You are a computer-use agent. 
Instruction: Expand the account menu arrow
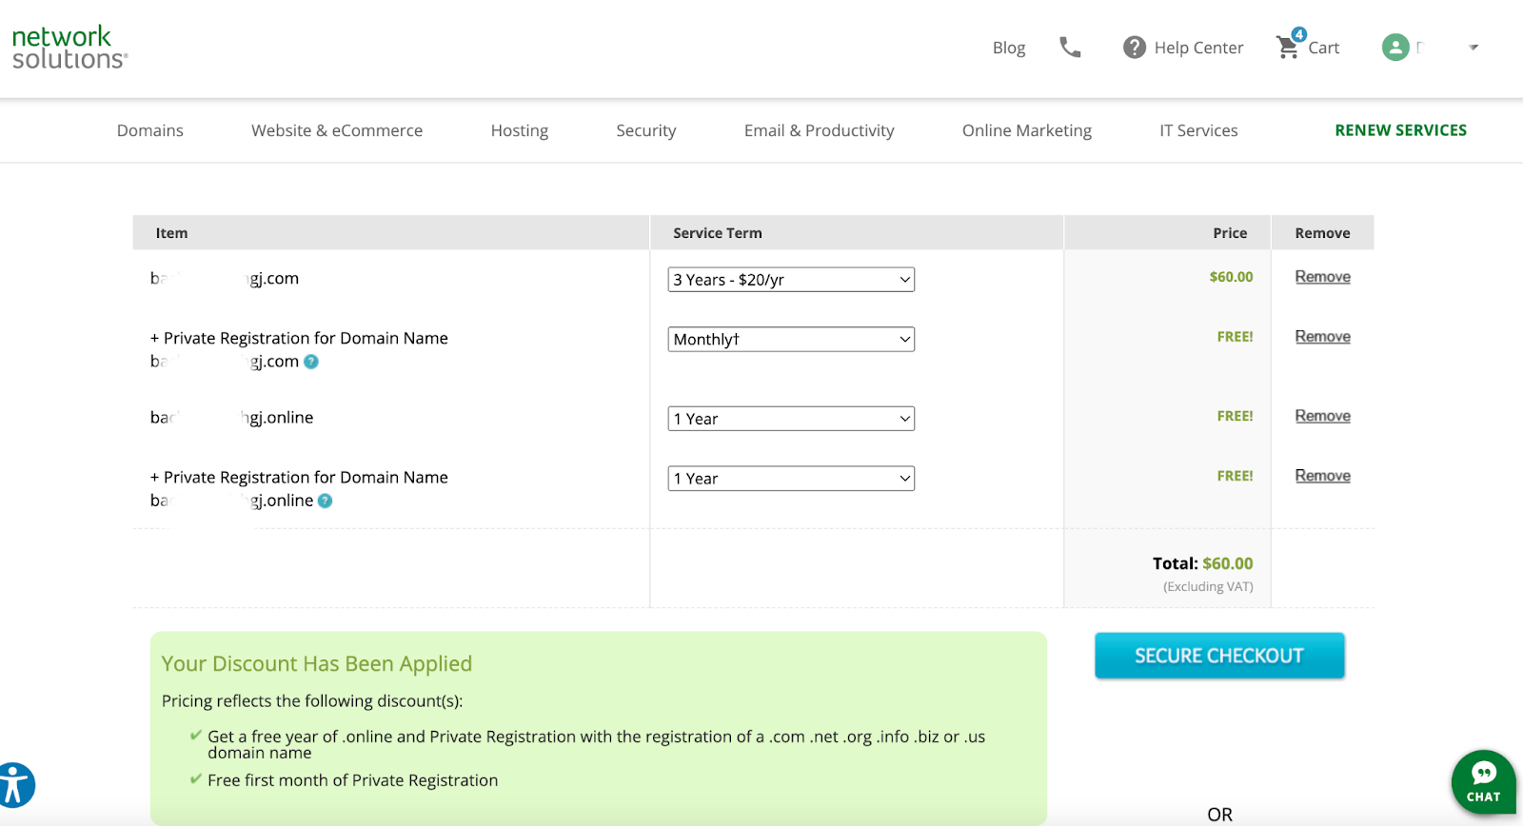point(1474,48)
